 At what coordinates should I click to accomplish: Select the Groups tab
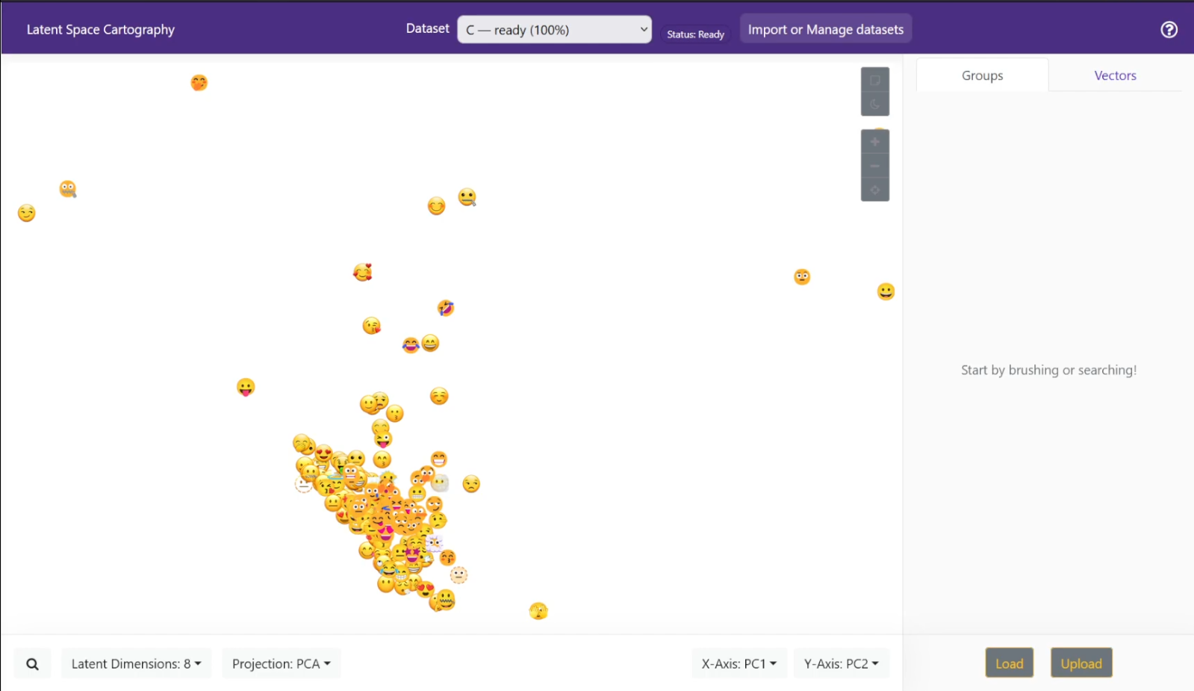(x=982, y=75)
